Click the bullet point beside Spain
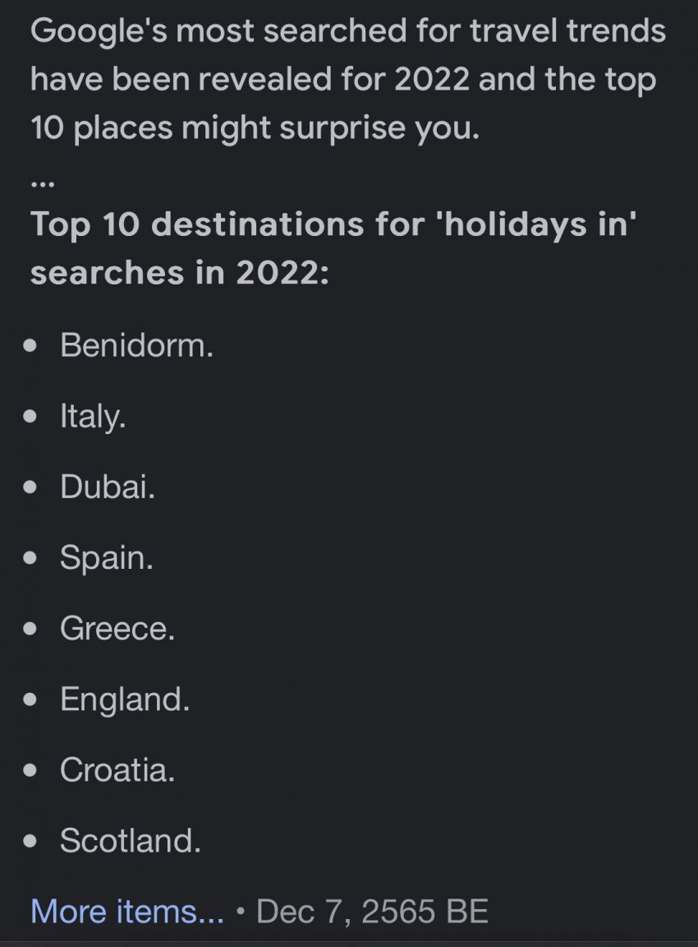The height and width of the screenshot is (947, 698). click(x=30, y=558)
